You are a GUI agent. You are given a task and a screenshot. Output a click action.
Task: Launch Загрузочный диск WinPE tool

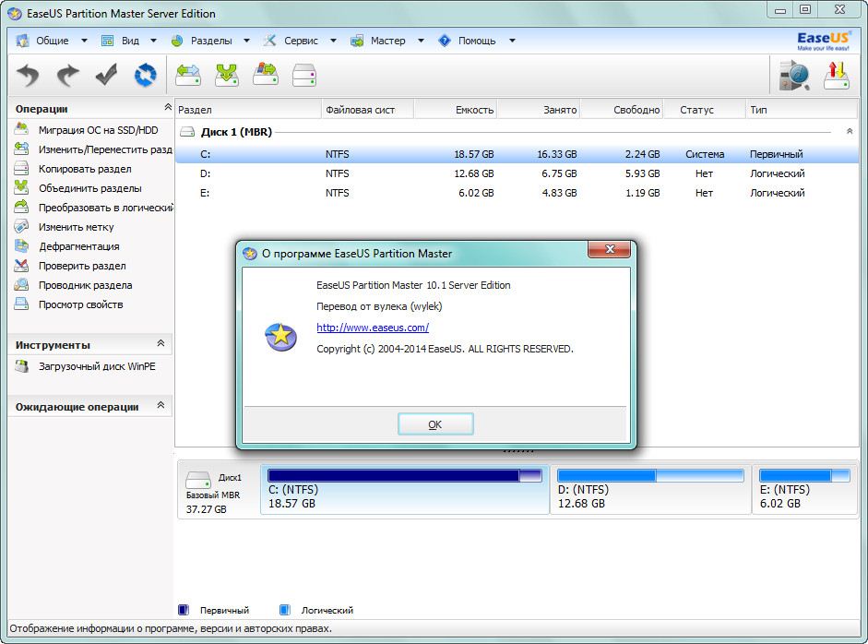point(97,366)
